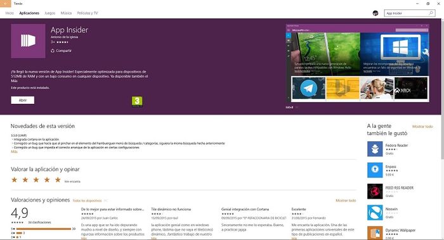The width and height of the screenshot is (444, 240).
Task: Click the 4,9 average rating score
Action: 20,213
